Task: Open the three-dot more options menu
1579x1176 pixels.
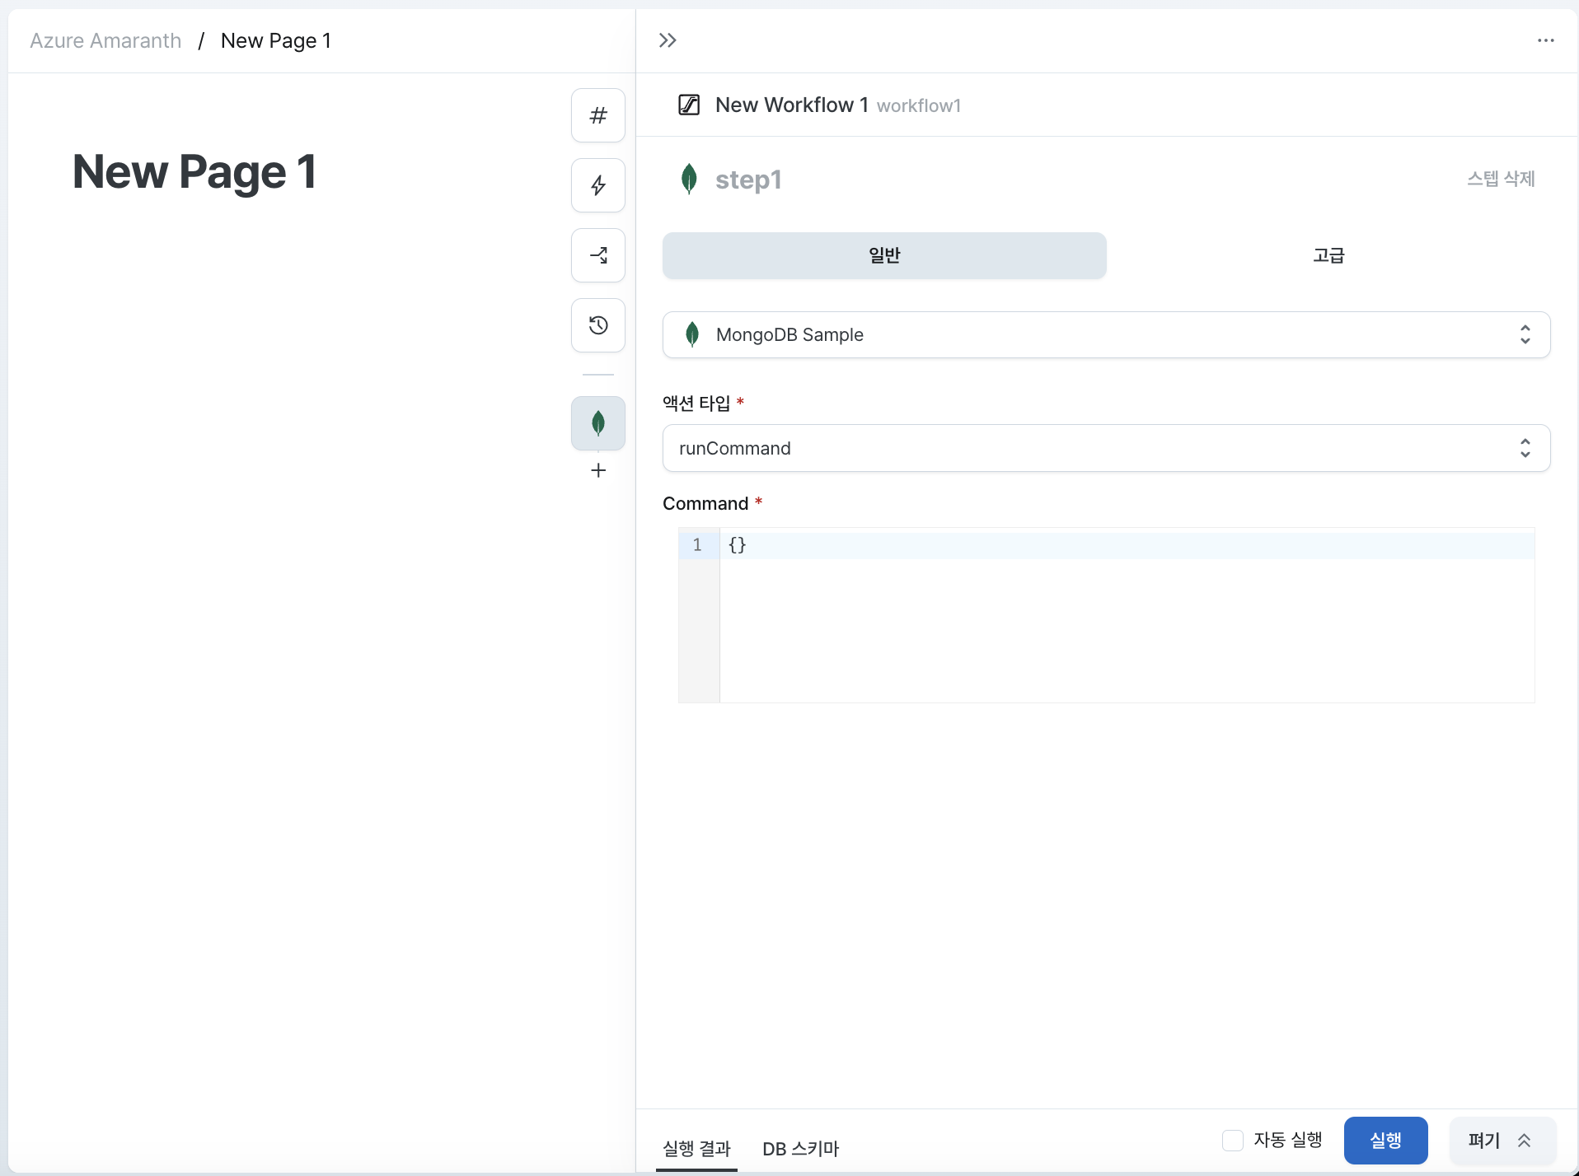Action: 1545,40
